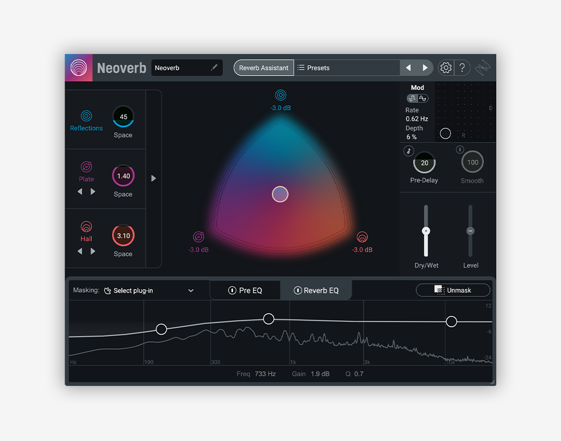Click the Neoverb preset name field

pyautogui.click(x=187, y=67)
